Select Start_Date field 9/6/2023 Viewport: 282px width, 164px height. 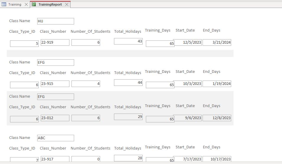pos(187,118)
